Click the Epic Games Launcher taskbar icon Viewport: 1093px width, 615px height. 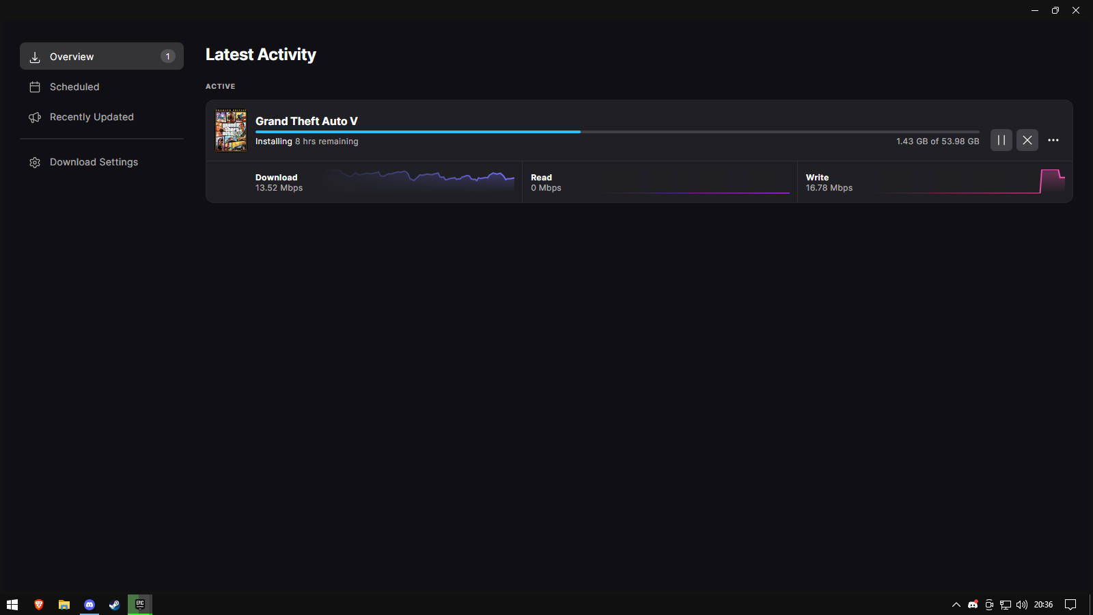click(140, 605)
